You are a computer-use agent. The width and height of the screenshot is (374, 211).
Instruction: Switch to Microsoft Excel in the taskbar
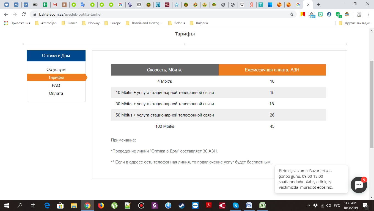click(x=263, y=206)
